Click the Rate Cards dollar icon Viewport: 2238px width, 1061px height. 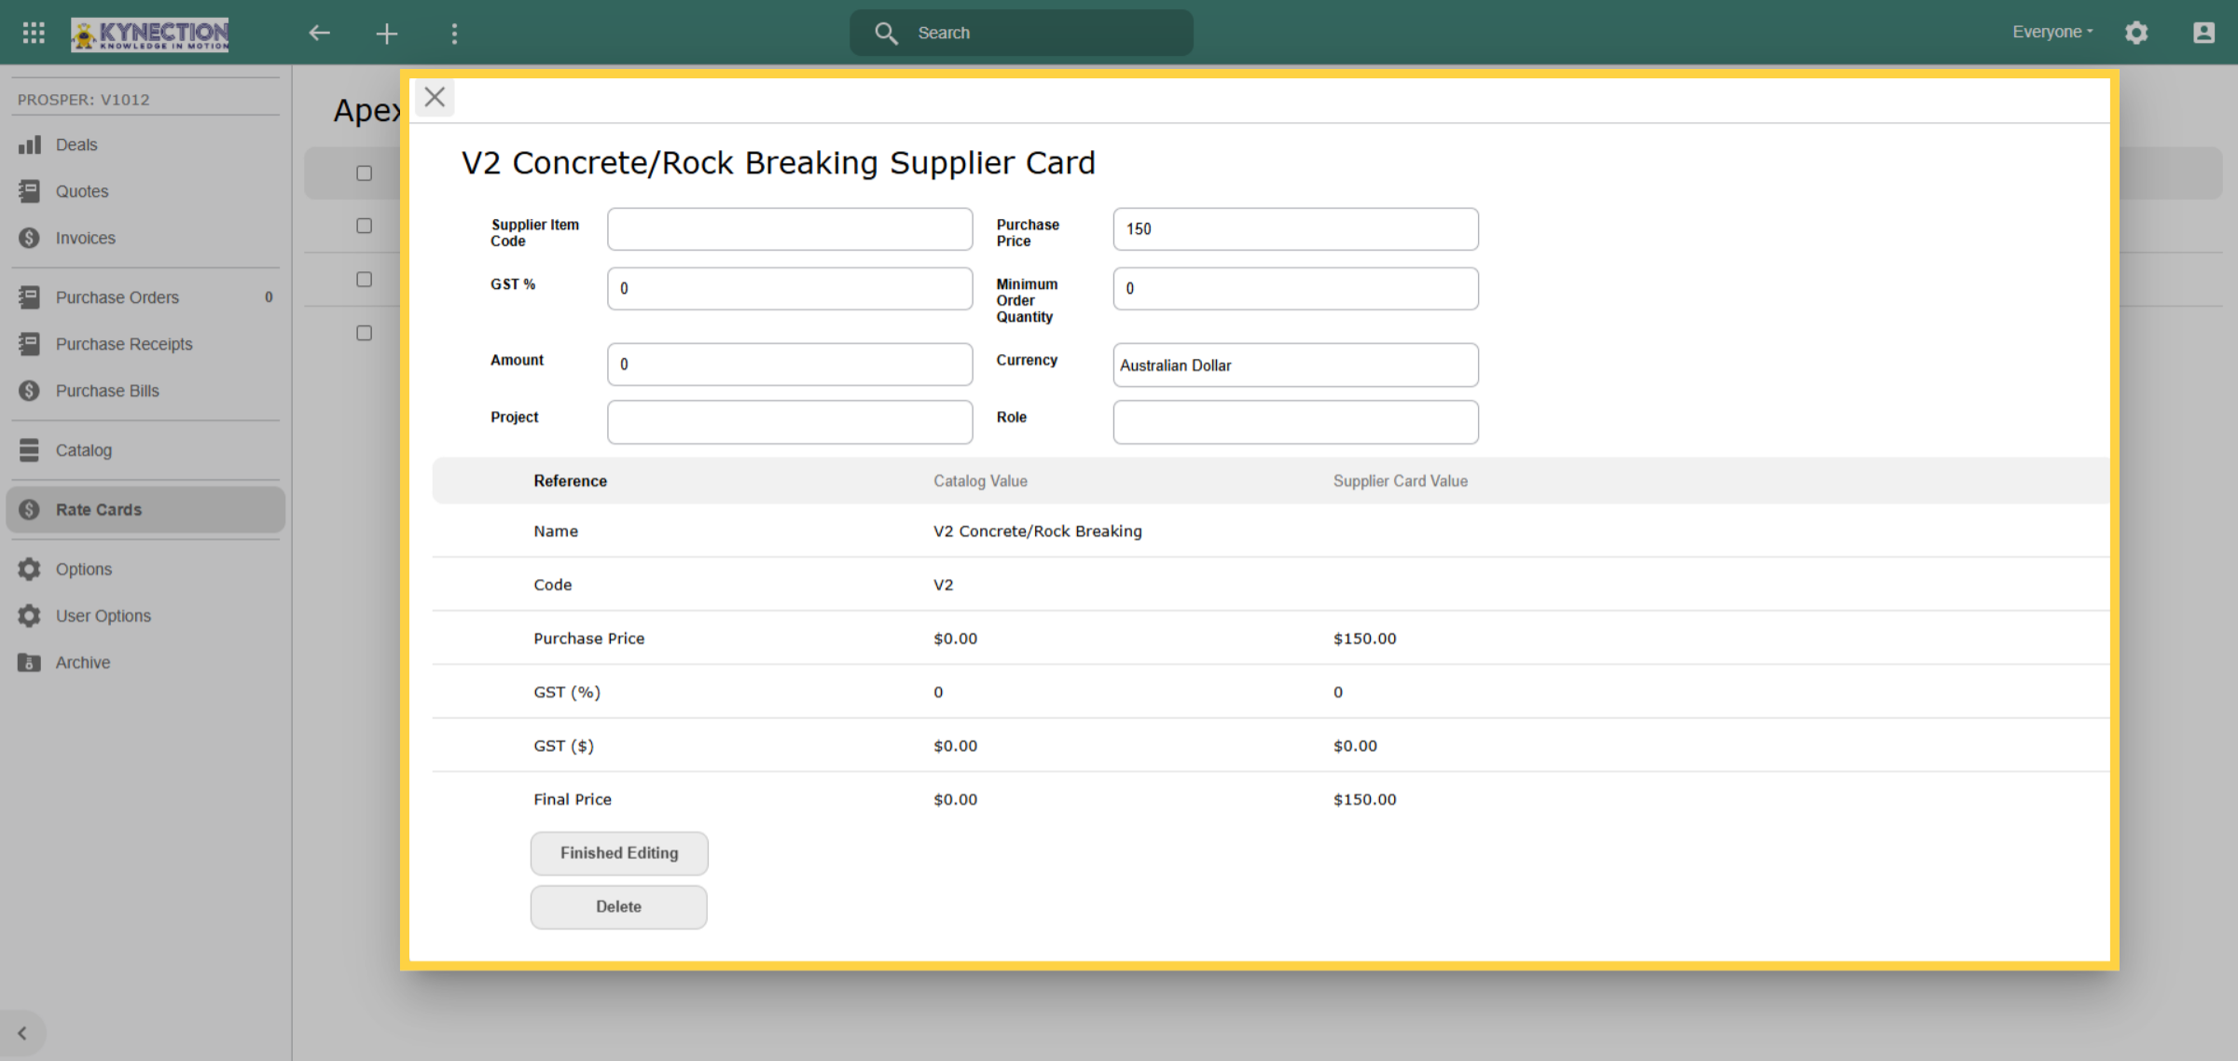coord(30,510)
